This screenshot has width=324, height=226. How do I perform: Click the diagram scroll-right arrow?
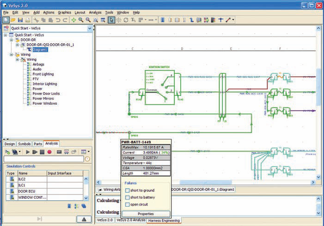coord(313,182)
